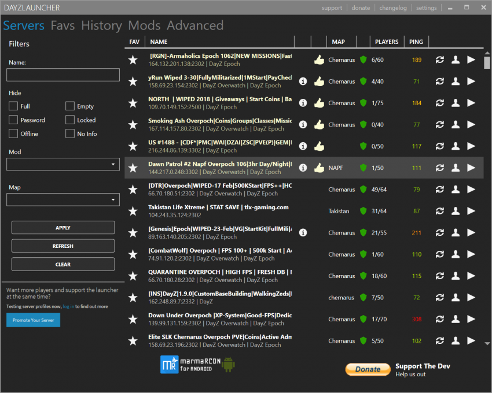Click the REFRESH button

pyautogui.click(x=63, y=246)
